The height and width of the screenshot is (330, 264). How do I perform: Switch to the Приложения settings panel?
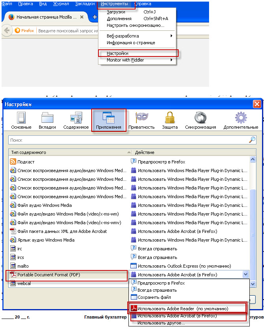[x=109, y=120]
